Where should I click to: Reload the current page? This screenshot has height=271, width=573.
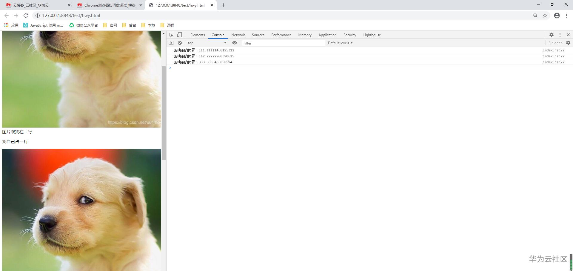tap(26, 16)
